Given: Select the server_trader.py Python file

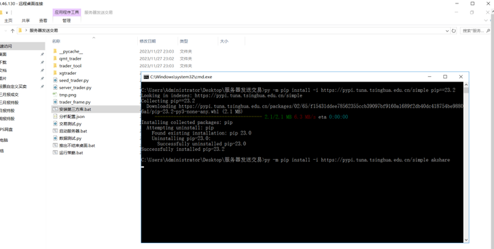Looking at the screenshot, I should 72,88.
